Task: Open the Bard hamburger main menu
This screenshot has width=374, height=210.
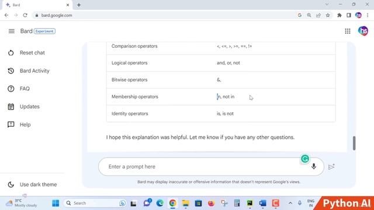Action: (x=12, y=31)
